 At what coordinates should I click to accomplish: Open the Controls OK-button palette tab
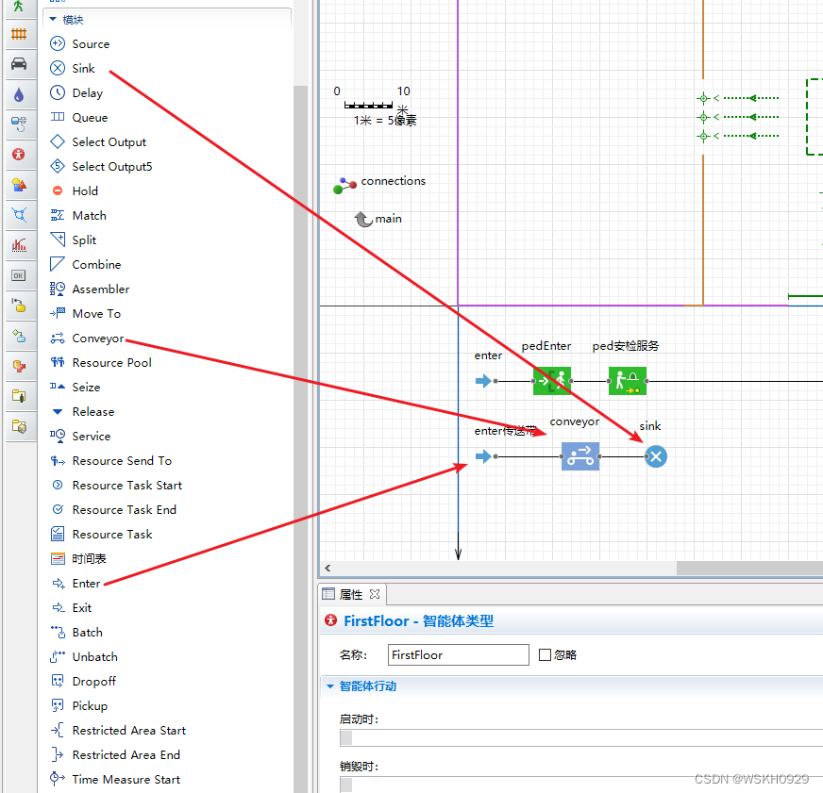click(x=19, y=275)
